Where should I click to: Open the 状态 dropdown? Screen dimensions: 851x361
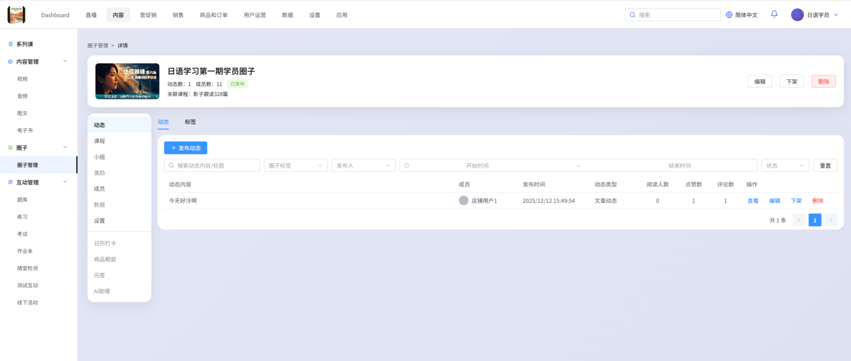pyautogui.click(x=786, y=166)
